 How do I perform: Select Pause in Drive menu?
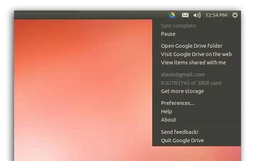168,34
